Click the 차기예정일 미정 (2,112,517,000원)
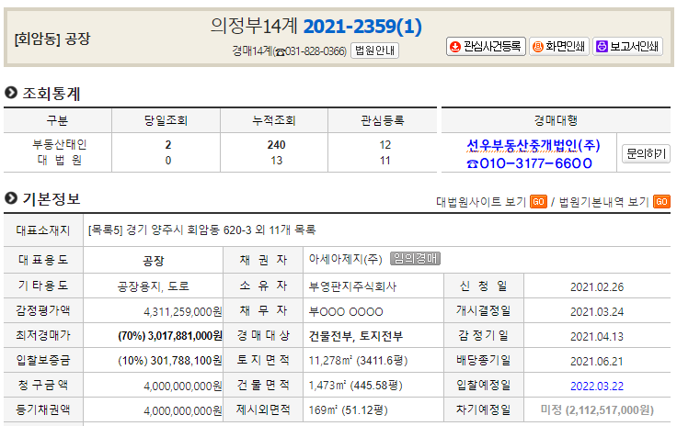The image size is (677, 426). pyautogui.click(x=597, y=410)
